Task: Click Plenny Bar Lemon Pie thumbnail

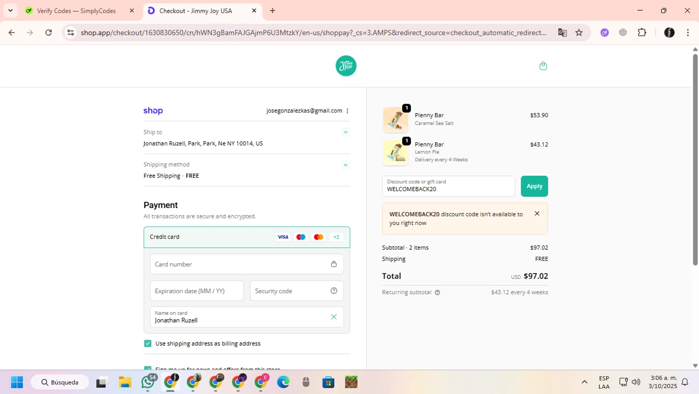Action: coord(396,153)
